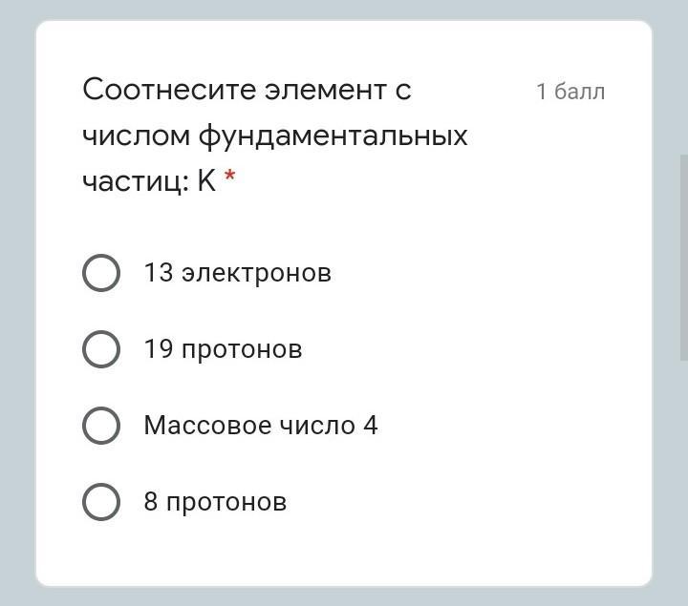Click the gray background left of the card
688x606 pixels.
(x=16, y=305)
